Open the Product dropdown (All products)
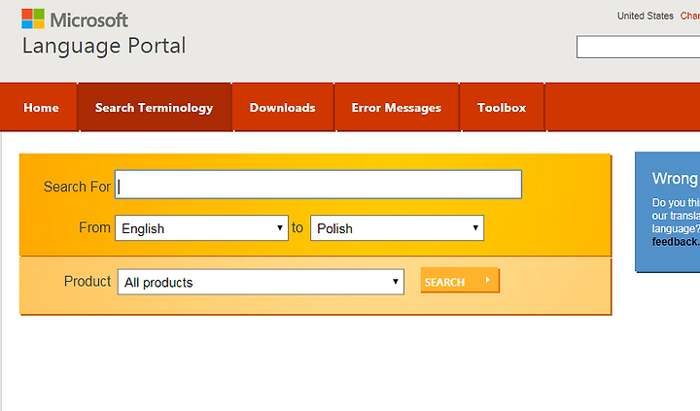The width and height of the screenshot is (700, 411). (261, 282)
